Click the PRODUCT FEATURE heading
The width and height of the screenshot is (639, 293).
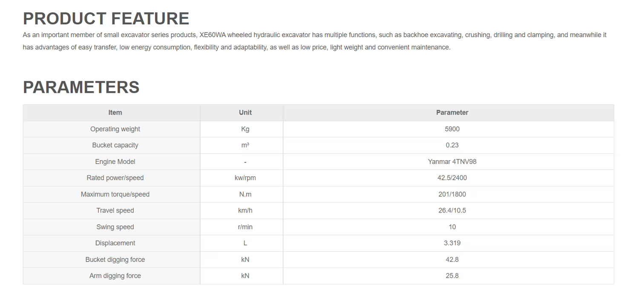(106, 19)
